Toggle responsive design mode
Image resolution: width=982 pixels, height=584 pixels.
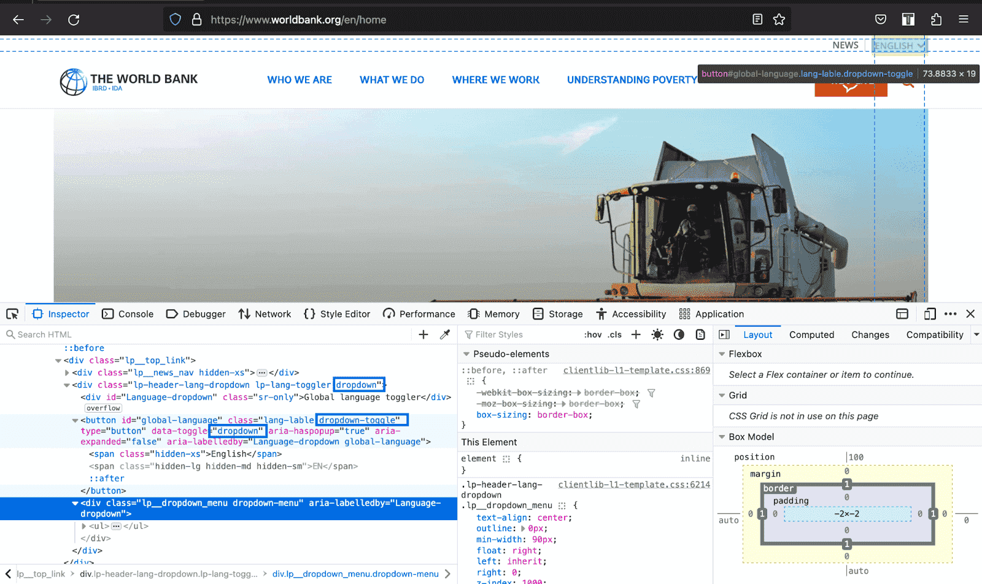[929, 313]
